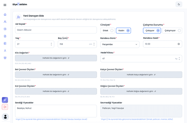Click Haftalık Göğüs değerlerini girin button

point(141,91)
